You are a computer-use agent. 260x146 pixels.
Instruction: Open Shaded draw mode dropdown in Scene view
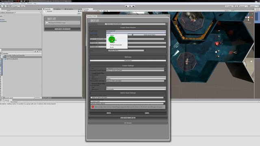89,11
